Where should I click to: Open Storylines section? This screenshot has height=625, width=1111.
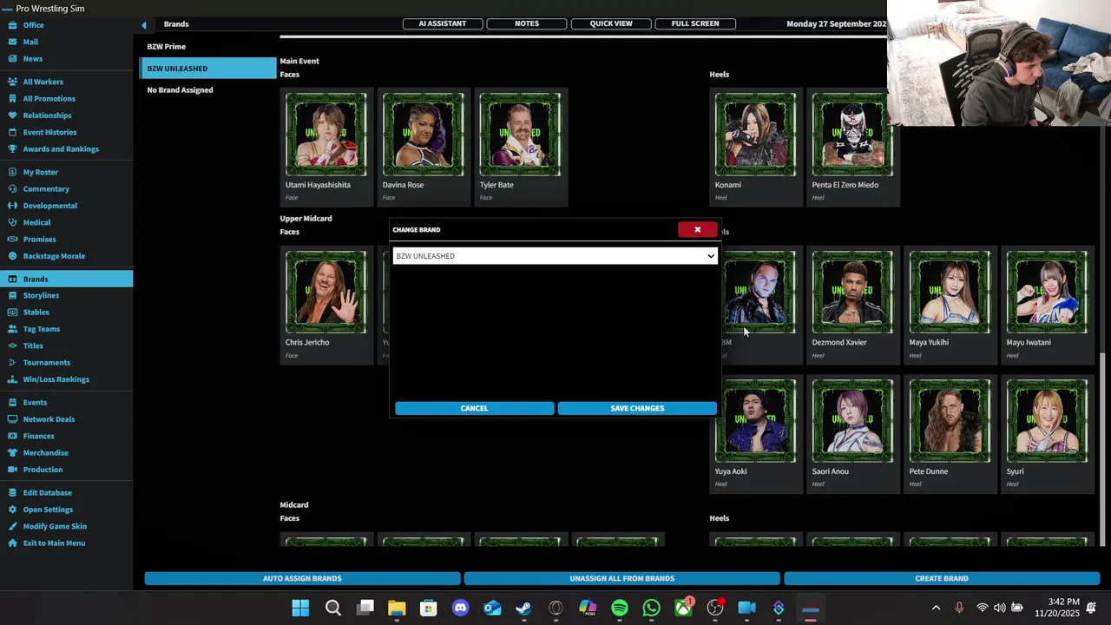pyautogui.click(x=41, y=296)
